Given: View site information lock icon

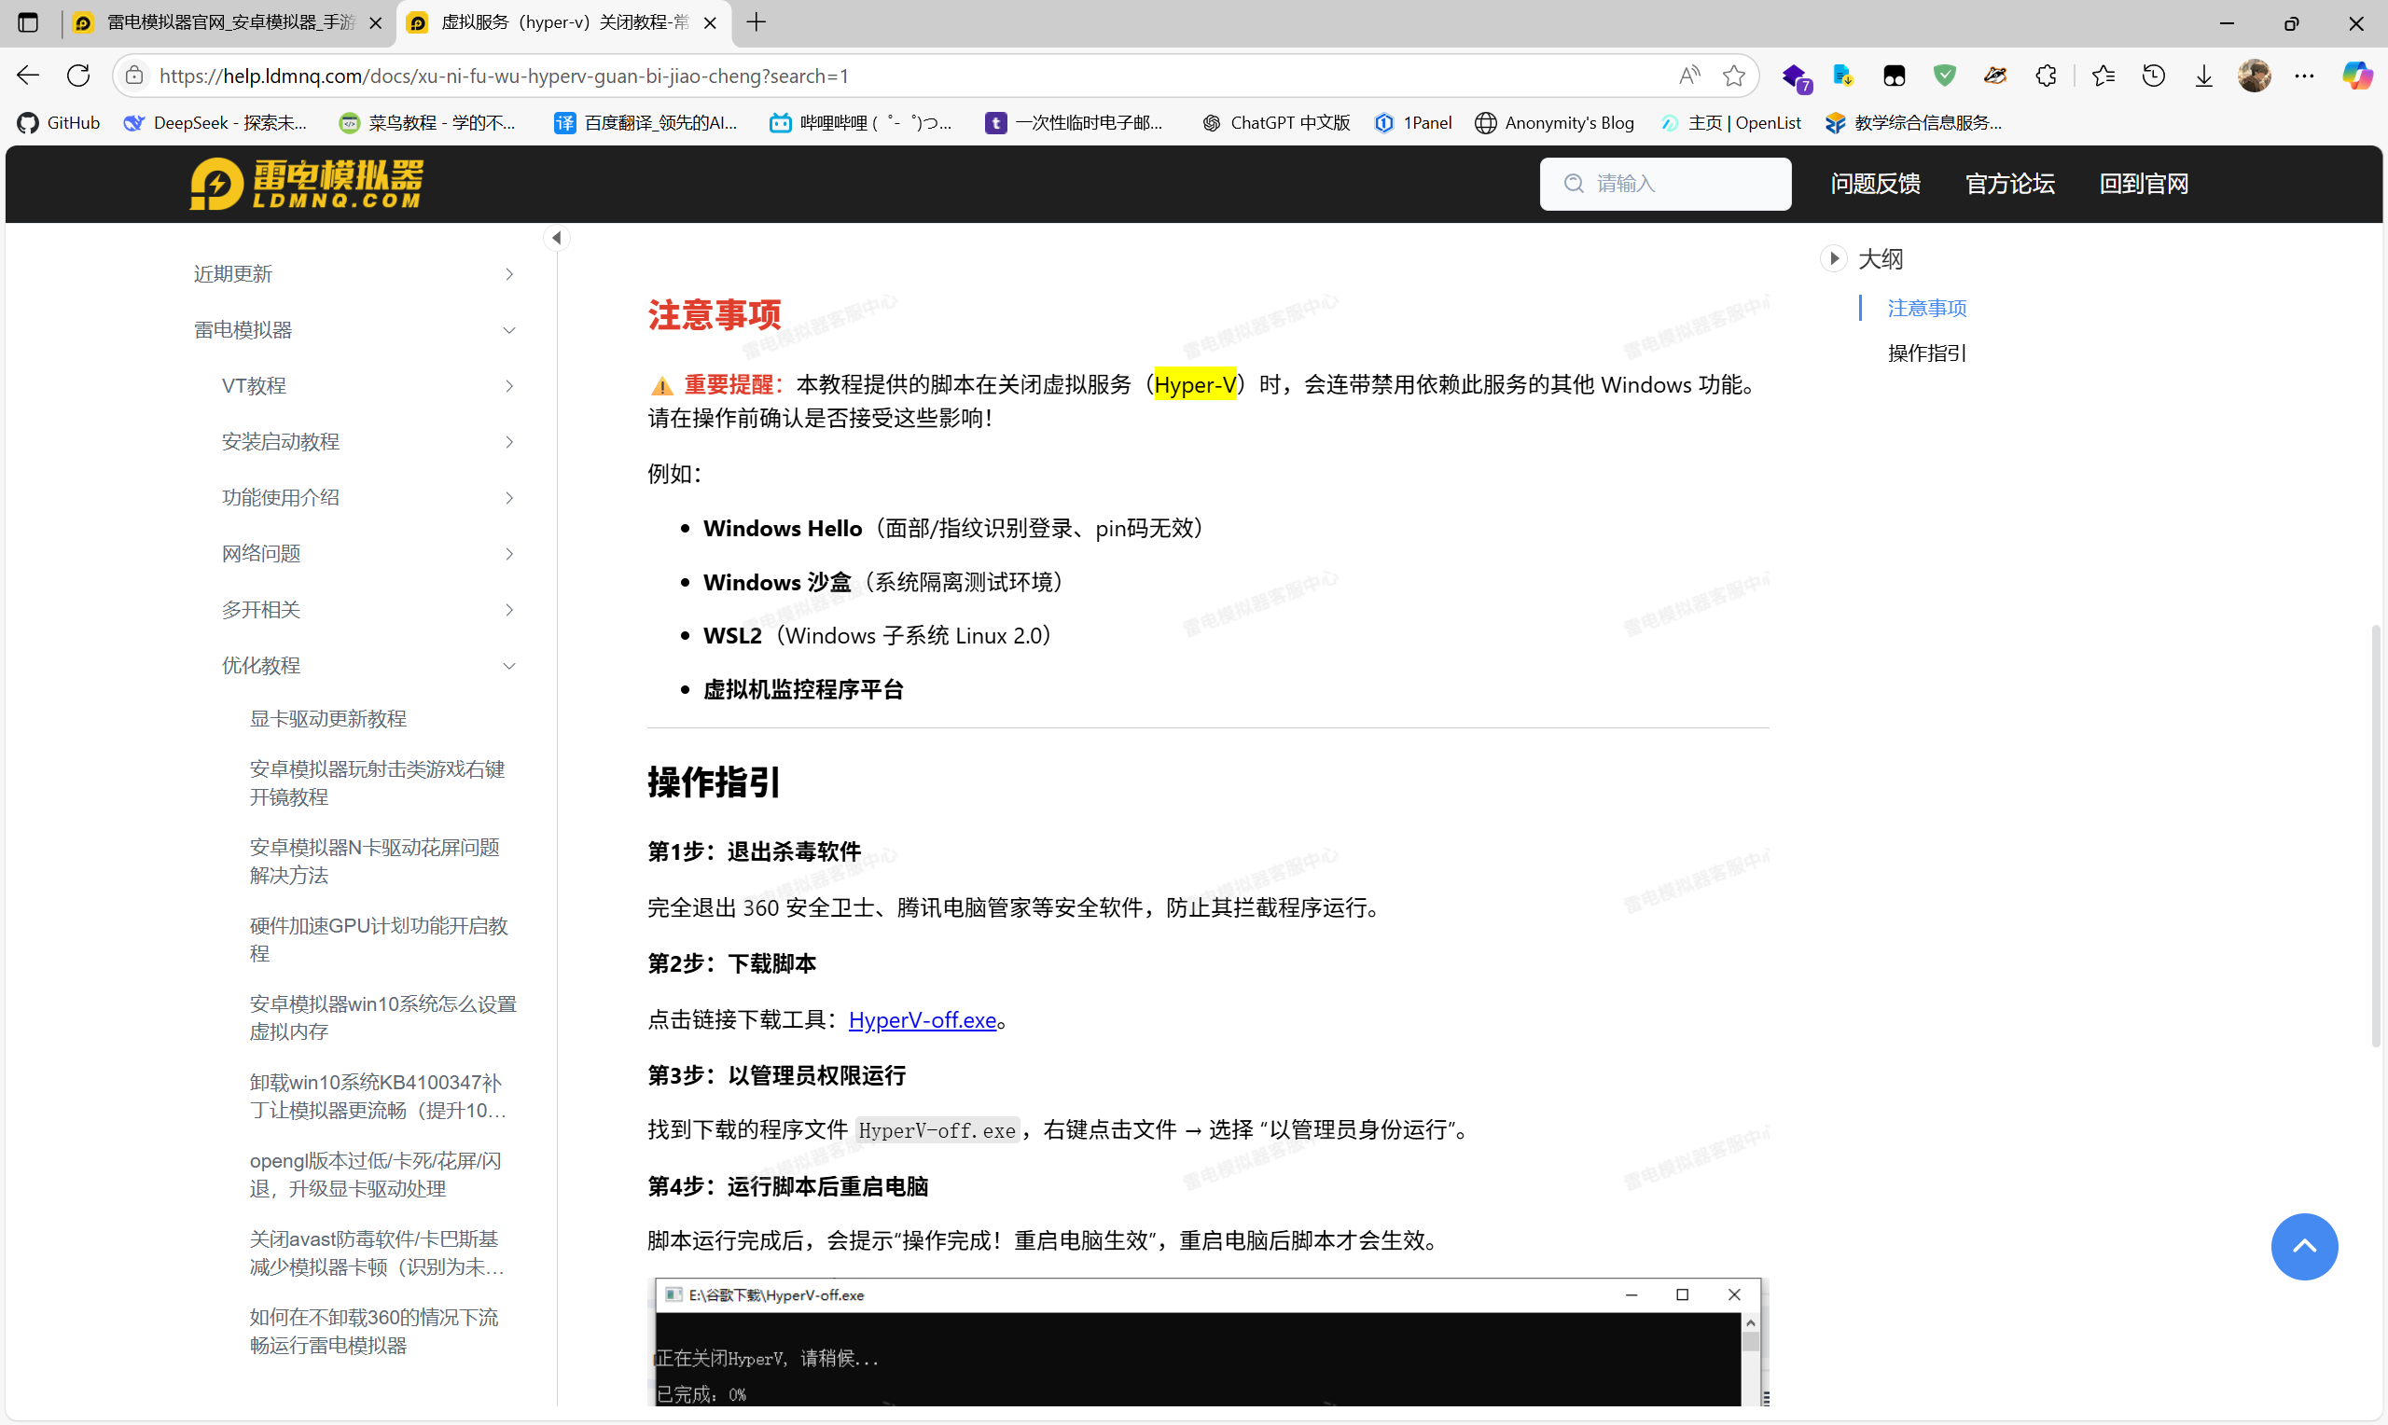Looking at the screenshot, I should [135, 76].
